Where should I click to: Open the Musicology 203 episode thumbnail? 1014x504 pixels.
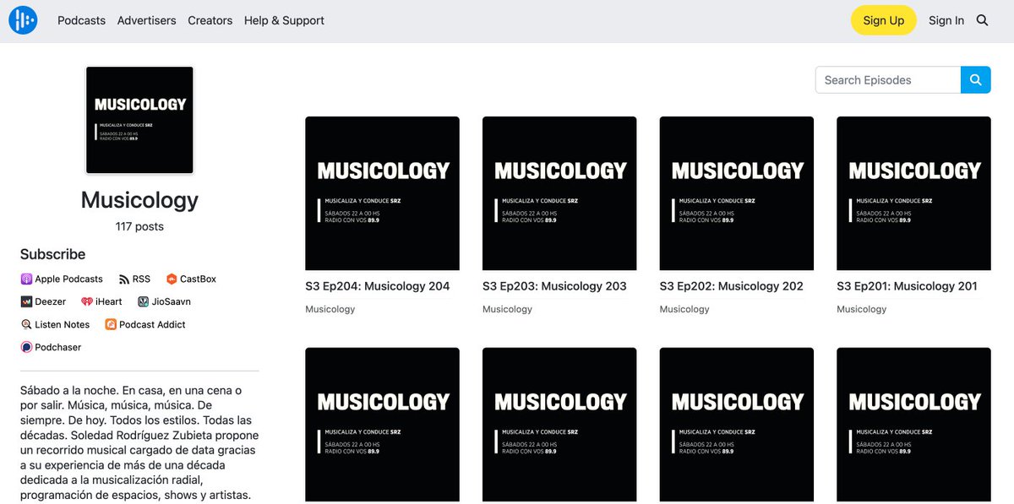pyautogui.click(x=559, y=193)
